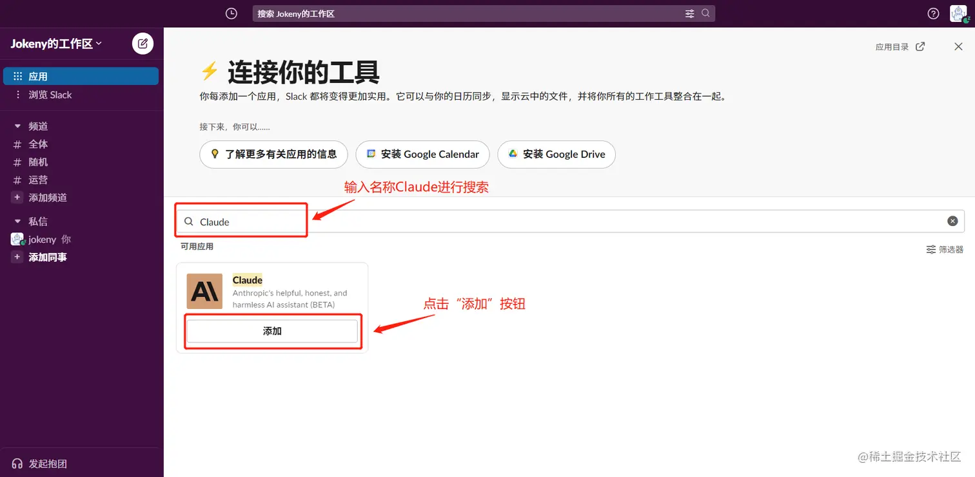Compose a new message with pencil icon
This screenshot has height=477, width=975.
click(143, 44)
